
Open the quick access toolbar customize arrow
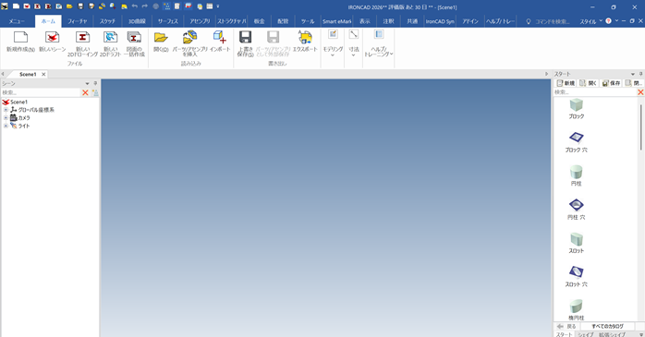(218, 6)
